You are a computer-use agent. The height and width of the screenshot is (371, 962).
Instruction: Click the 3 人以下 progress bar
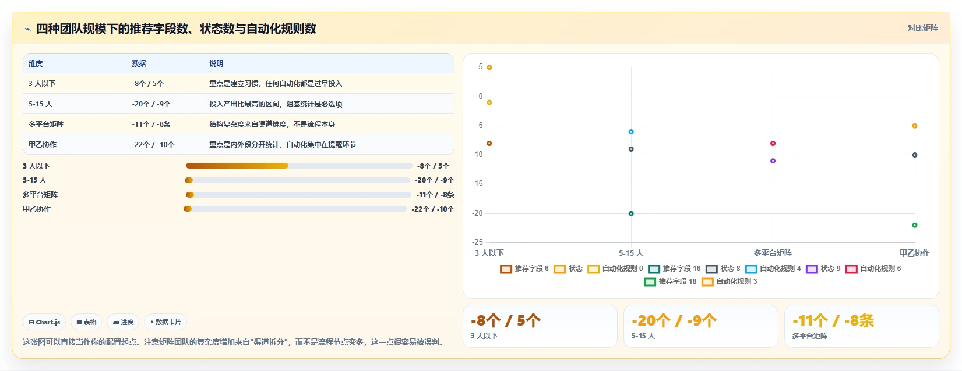tap(299, 166)
